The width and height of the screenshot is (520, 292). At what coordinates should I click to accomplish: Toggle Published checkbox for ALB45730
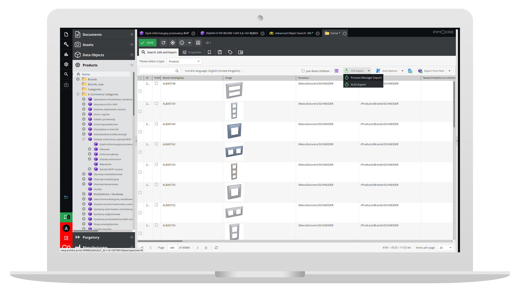[x=156, y=185]
